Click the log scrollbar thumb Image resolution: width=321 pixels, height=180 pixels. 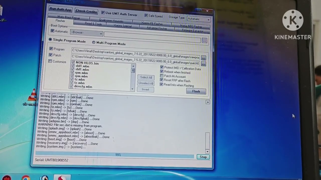coord(207,141)
